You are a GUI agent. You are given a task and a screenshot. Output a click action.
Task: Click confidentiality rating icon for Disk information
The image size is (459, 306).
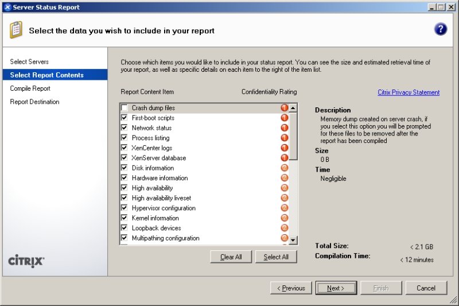[x=284, y=168]
